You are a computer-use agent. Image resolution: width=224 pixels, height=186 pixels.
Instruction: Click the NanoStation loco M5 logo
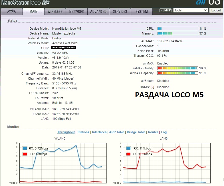click(x=25, y=3)
